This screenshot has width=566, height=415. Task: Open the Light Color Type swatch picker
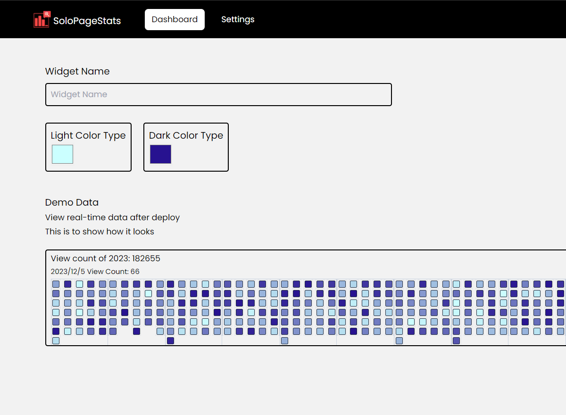pos(62,154)
